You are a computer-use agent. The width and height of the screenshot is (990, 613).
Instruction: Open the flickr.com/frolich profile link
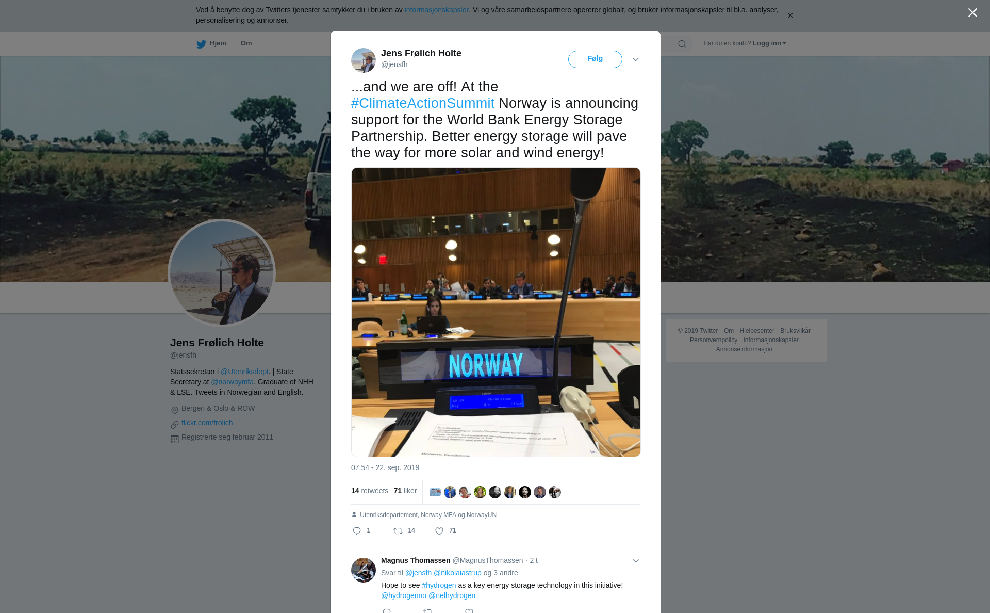207,423
